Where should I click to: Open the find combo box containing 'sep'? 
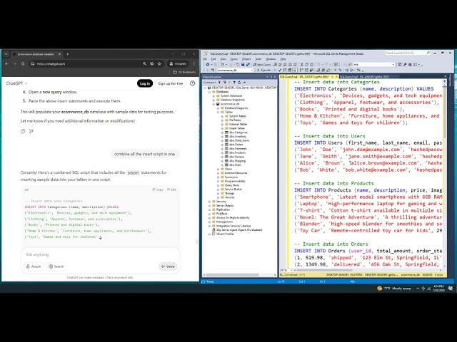point(374,64)
